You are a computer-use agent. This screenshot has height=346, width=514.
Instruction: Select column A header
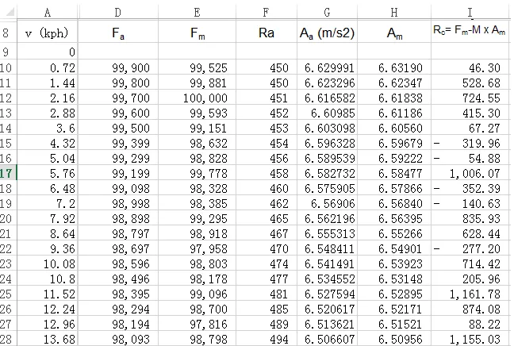coord(48,13)
